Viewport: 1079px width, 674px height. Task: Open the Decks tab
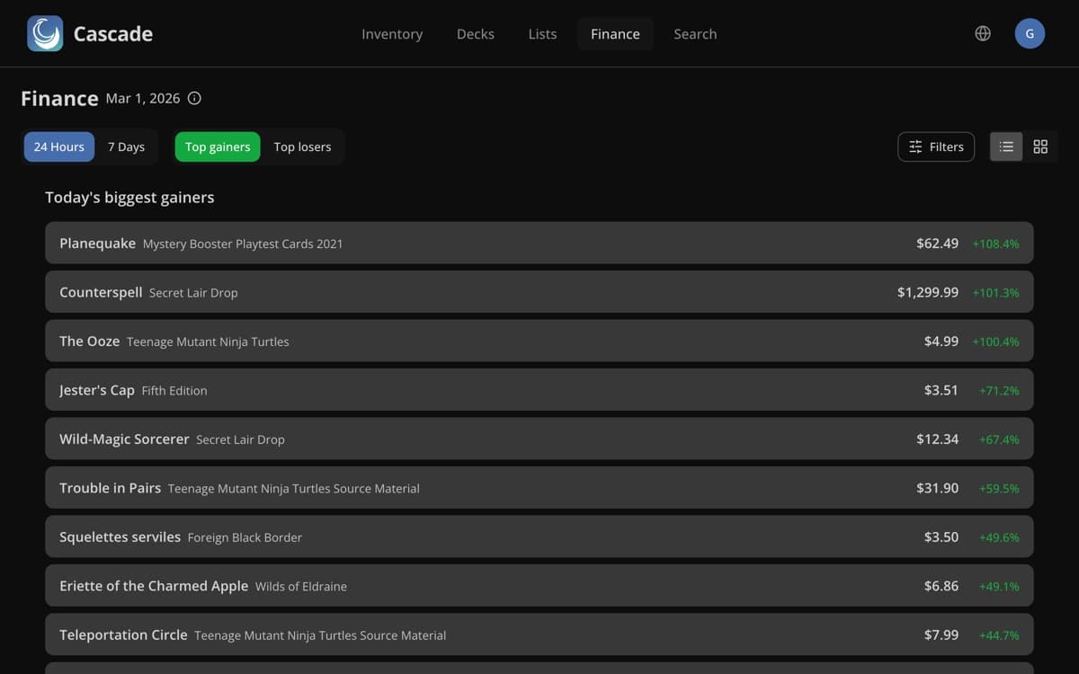[x=476, y=34]
